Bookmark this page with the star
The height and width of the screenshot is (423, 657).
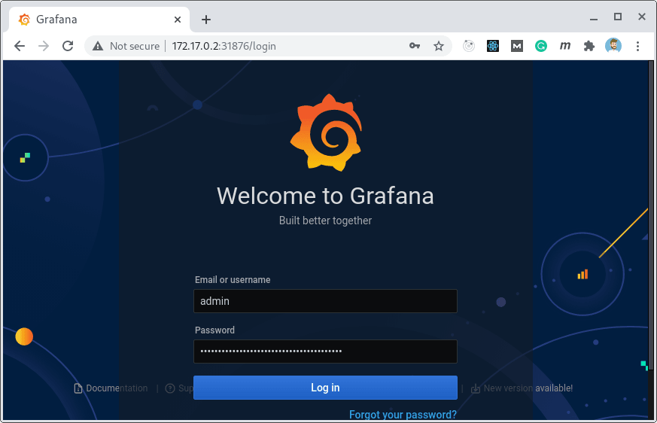point(439,46)
